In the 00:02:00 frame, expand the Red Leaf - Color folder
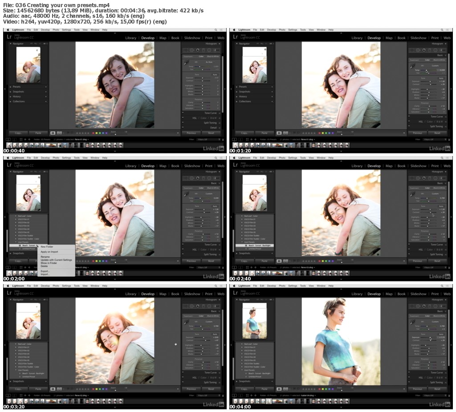The image size is (456, 412). (16, 216)
